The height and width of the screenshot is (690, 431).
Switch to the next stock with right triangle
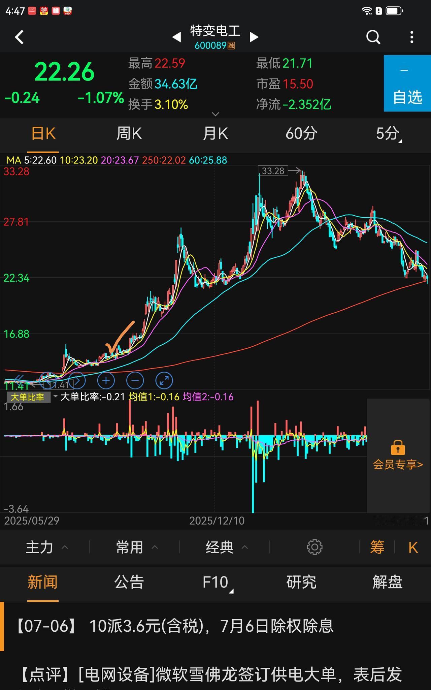(x=254, y=37)
